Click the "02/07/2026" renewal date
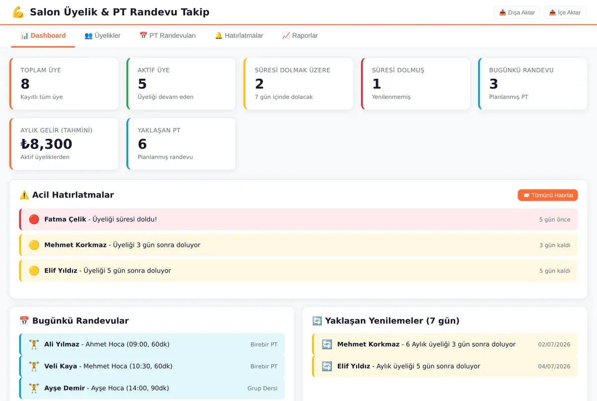Viewport: 597px width, 401px height. 554,344
